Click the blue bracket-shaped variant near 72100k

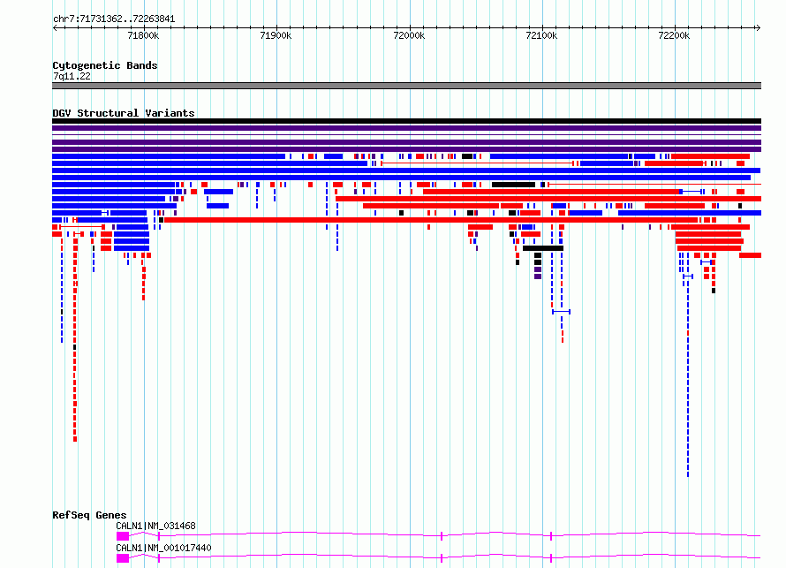click(561, 312)
